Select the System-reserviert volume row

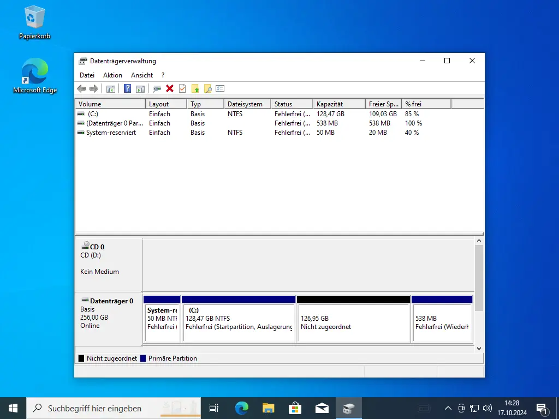[x=111, y=133]
